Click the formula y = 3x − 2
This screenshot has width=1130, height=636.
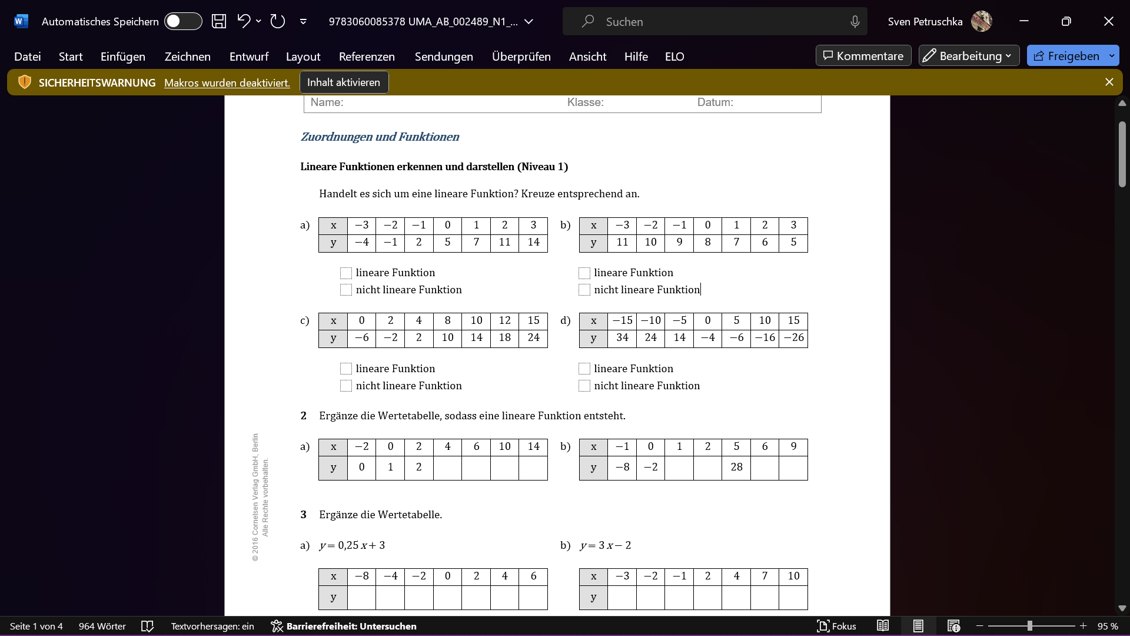605,545
